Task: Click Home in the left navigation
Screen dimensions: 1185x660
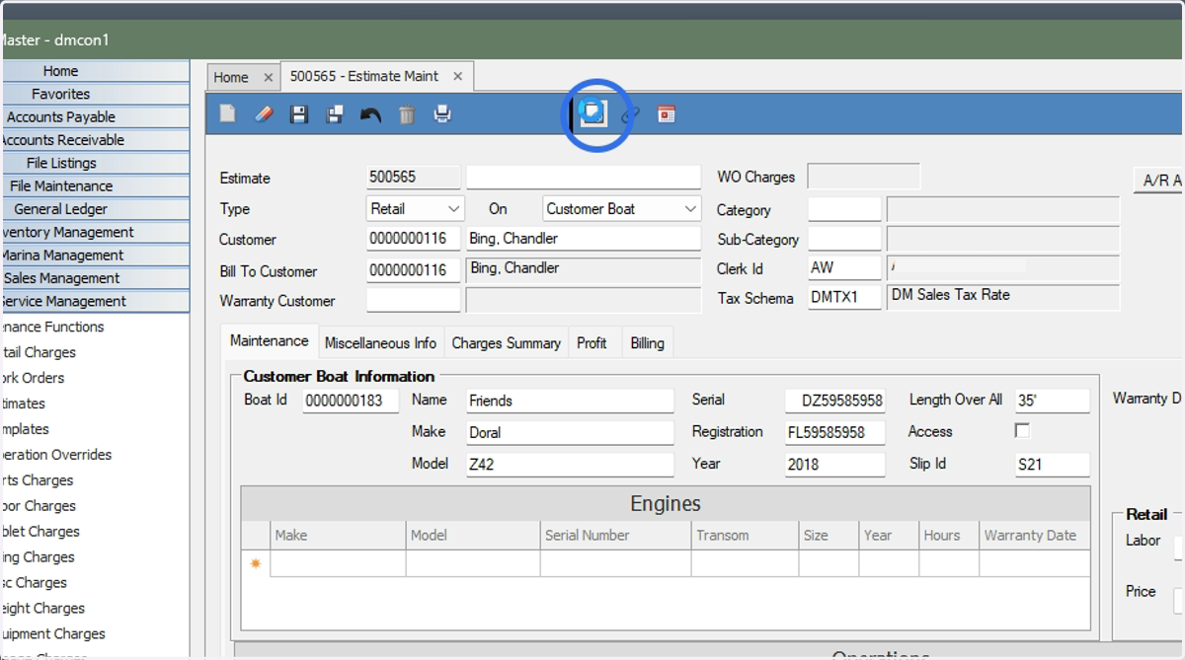Action: coord(95,71)
